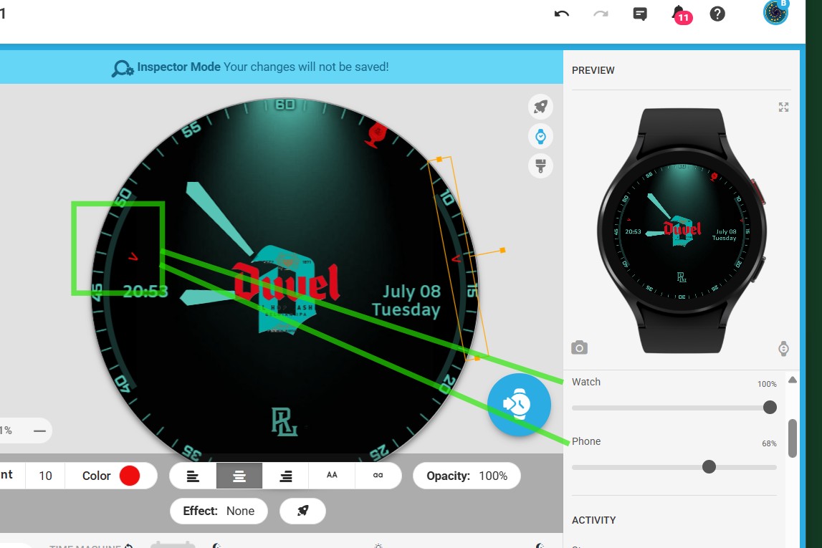Screen dimensions: 822x548
Task: Apply uppercase AA text transform
Action: point(332,475)
